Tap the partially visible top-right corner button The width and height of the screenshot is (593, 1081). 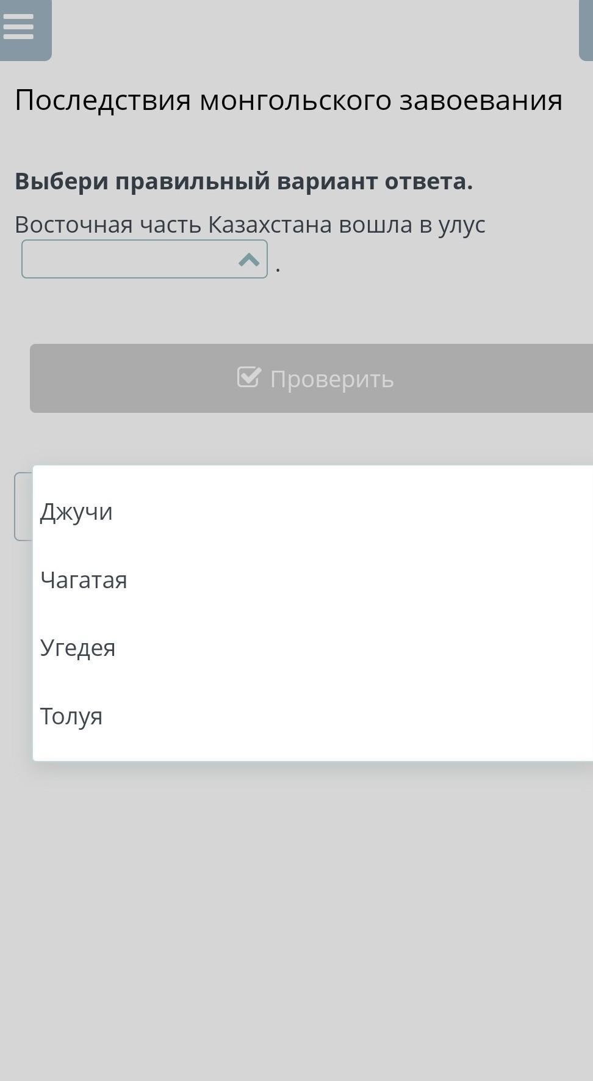[x=586, y=29]
